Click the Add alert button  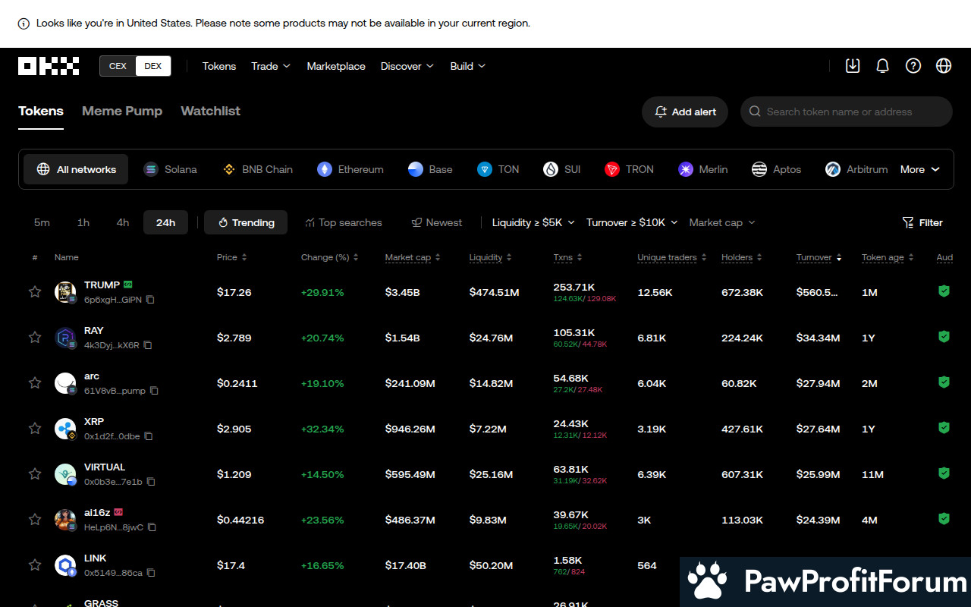[x=685, y=112]
